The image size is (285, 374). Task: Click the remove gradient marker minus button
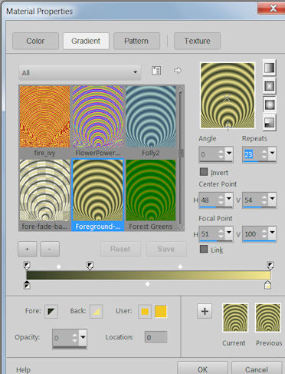pyautogui.click(x=50, y=249)
